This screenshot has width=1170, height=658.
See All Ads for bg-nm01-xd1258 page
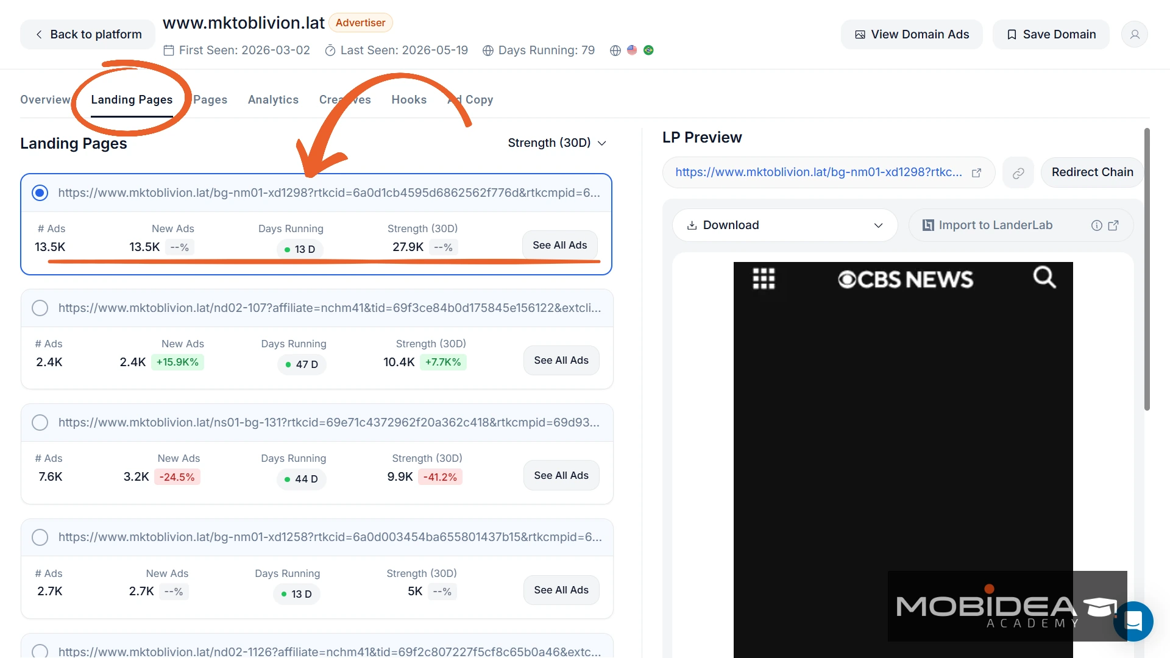click(561, 590)
